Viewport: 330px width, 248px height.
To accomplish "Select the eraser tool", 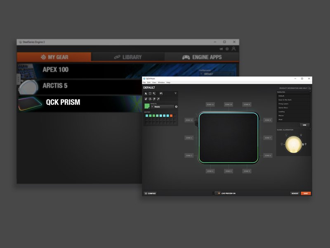I will click(154, 99).
